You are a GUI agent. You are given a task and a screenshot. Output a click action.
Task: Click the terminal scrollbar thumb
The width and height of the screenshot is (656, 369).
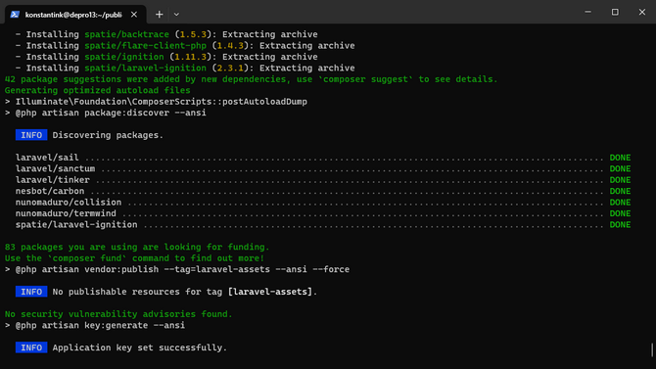coord(652,349)
